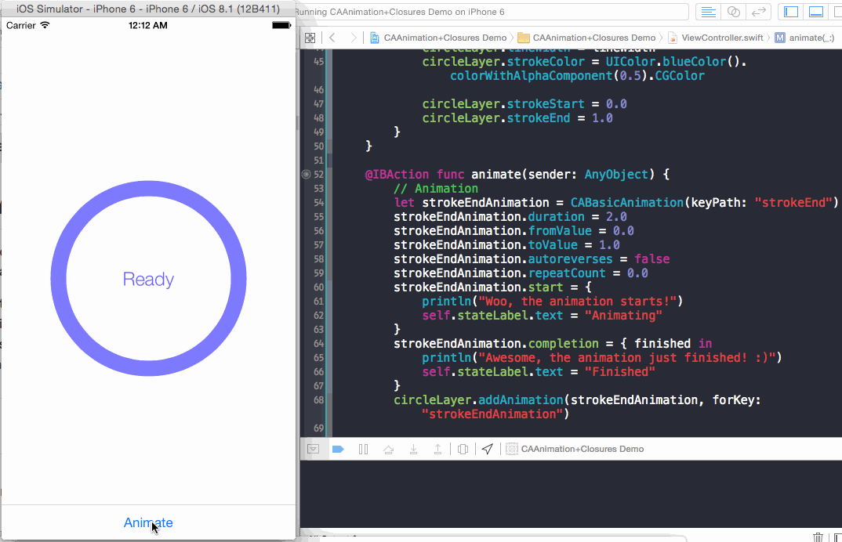
Task: Click the activity status 'Running CAAnimation+Closures Demo'
Action: pos(400,12)
